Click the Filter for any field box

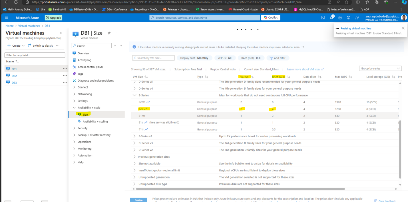[35, 55]
